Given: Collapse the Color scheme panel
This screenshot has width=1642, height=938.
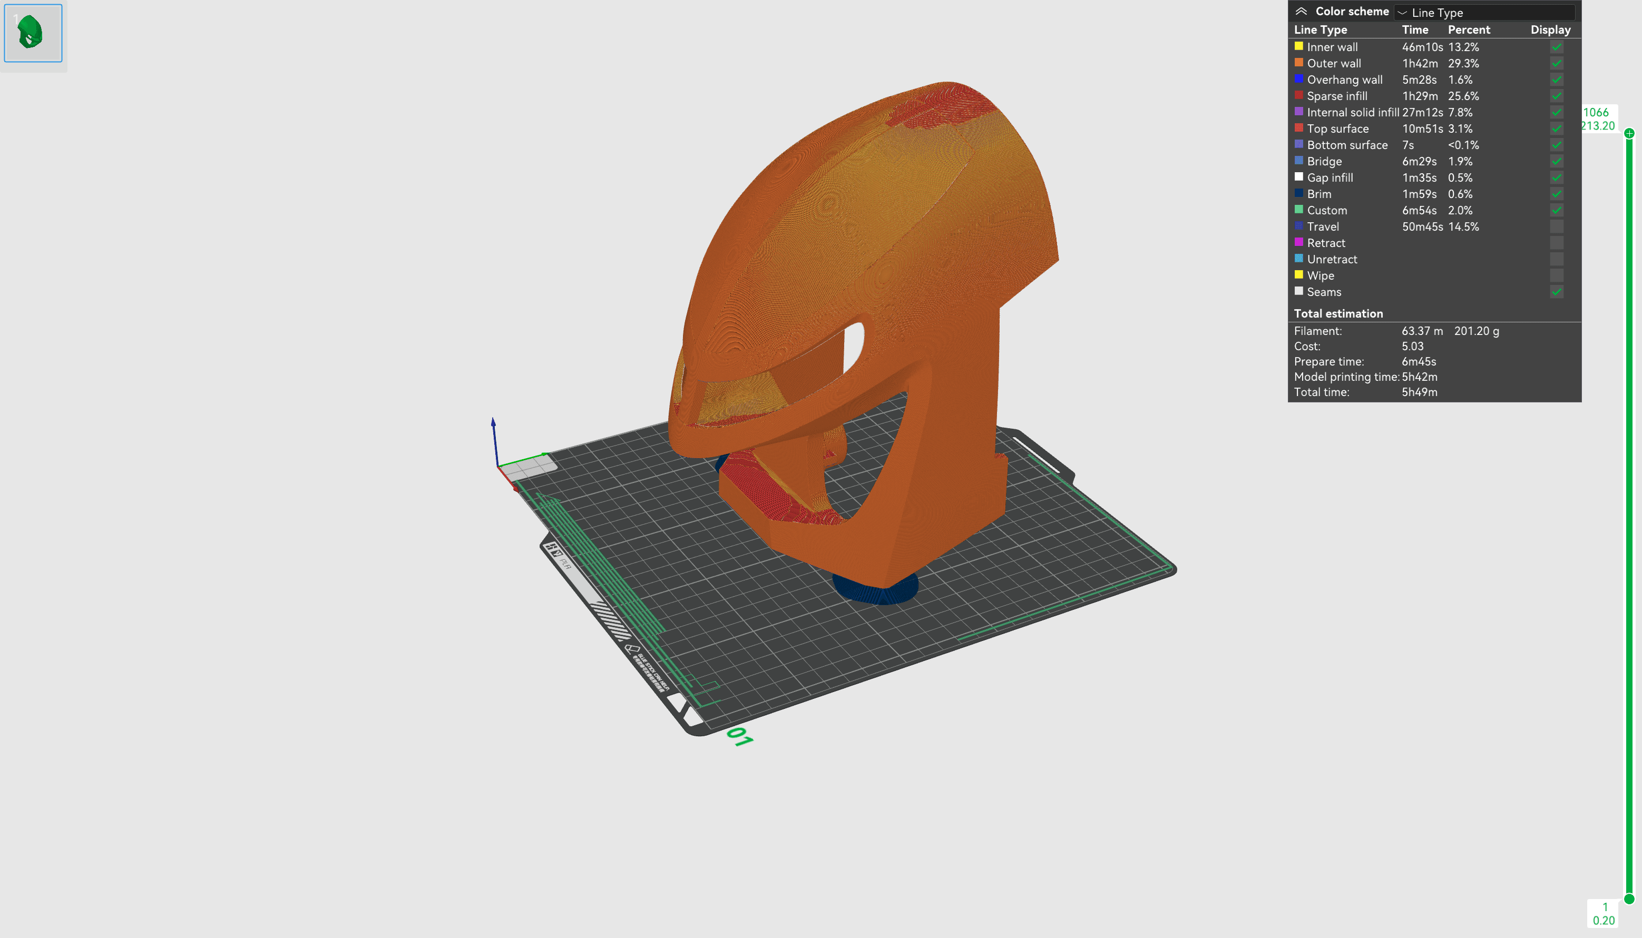Looking at the screenshot, I should coord(1301,12).
